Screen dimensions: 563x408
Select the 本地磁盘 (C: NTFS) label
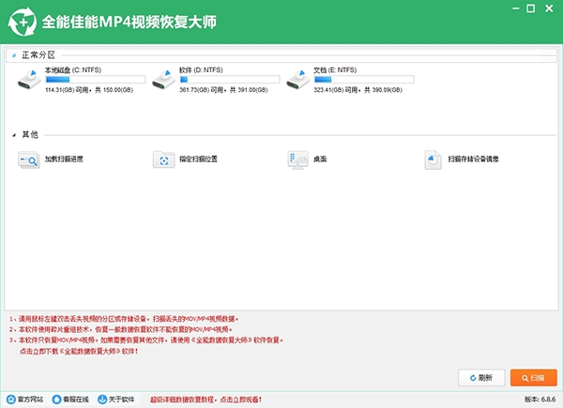pyautogui.click(x=73, y=70)
